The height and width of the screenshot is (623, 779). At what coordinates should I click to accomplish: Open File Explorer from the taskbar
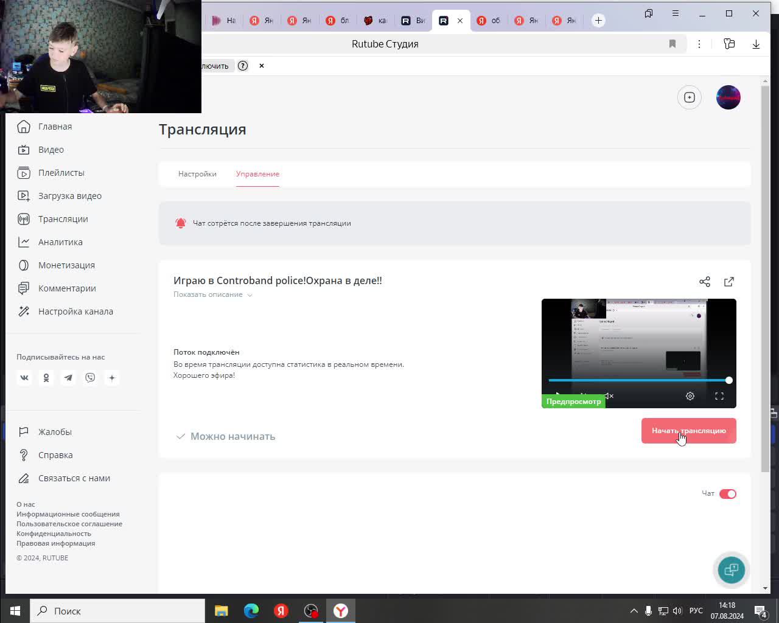point(222,611)
